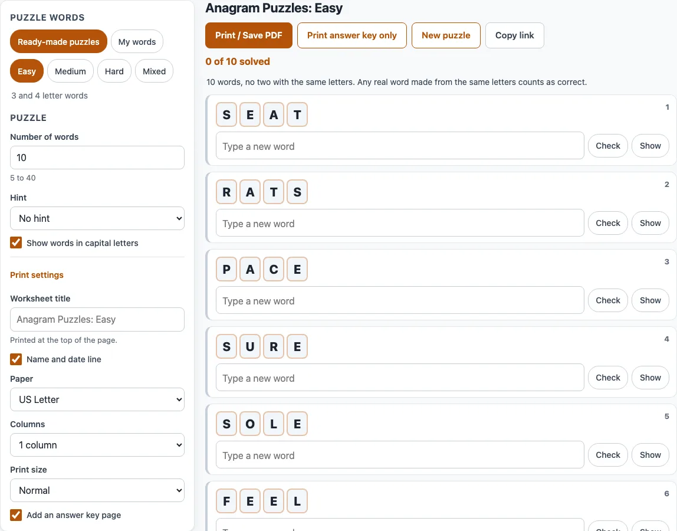The image size is (677, 531).
Task: Expand the Columns dropdown
Action: (97, 445)
